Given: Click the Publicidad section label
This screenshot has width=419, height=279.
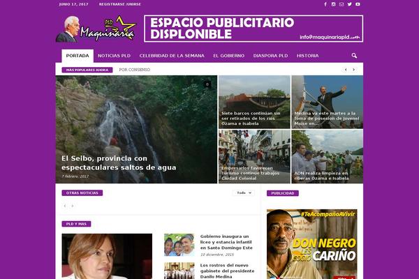Looking at the screenshot, I should click(x=282, y=193).
